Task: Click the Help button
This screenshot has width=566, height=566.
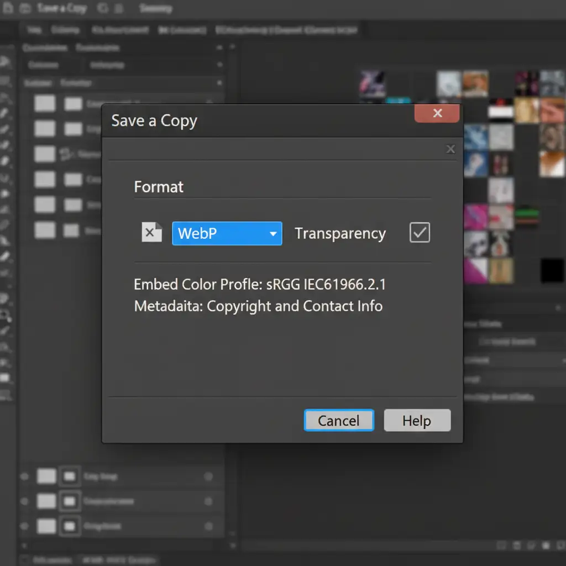Action: point(417,421)
